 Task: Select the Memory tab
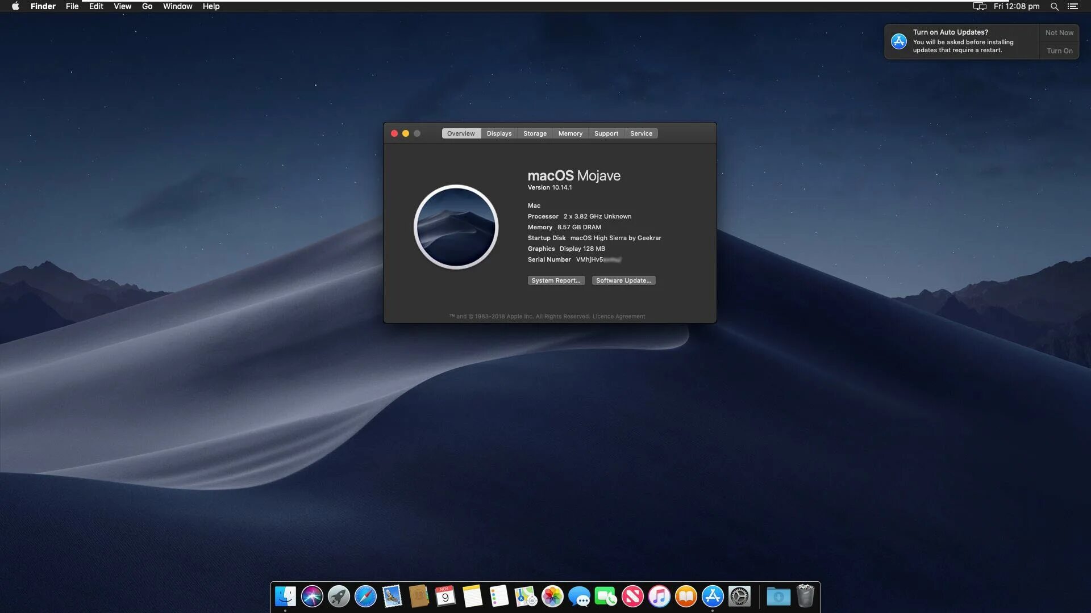pos(570,133)
